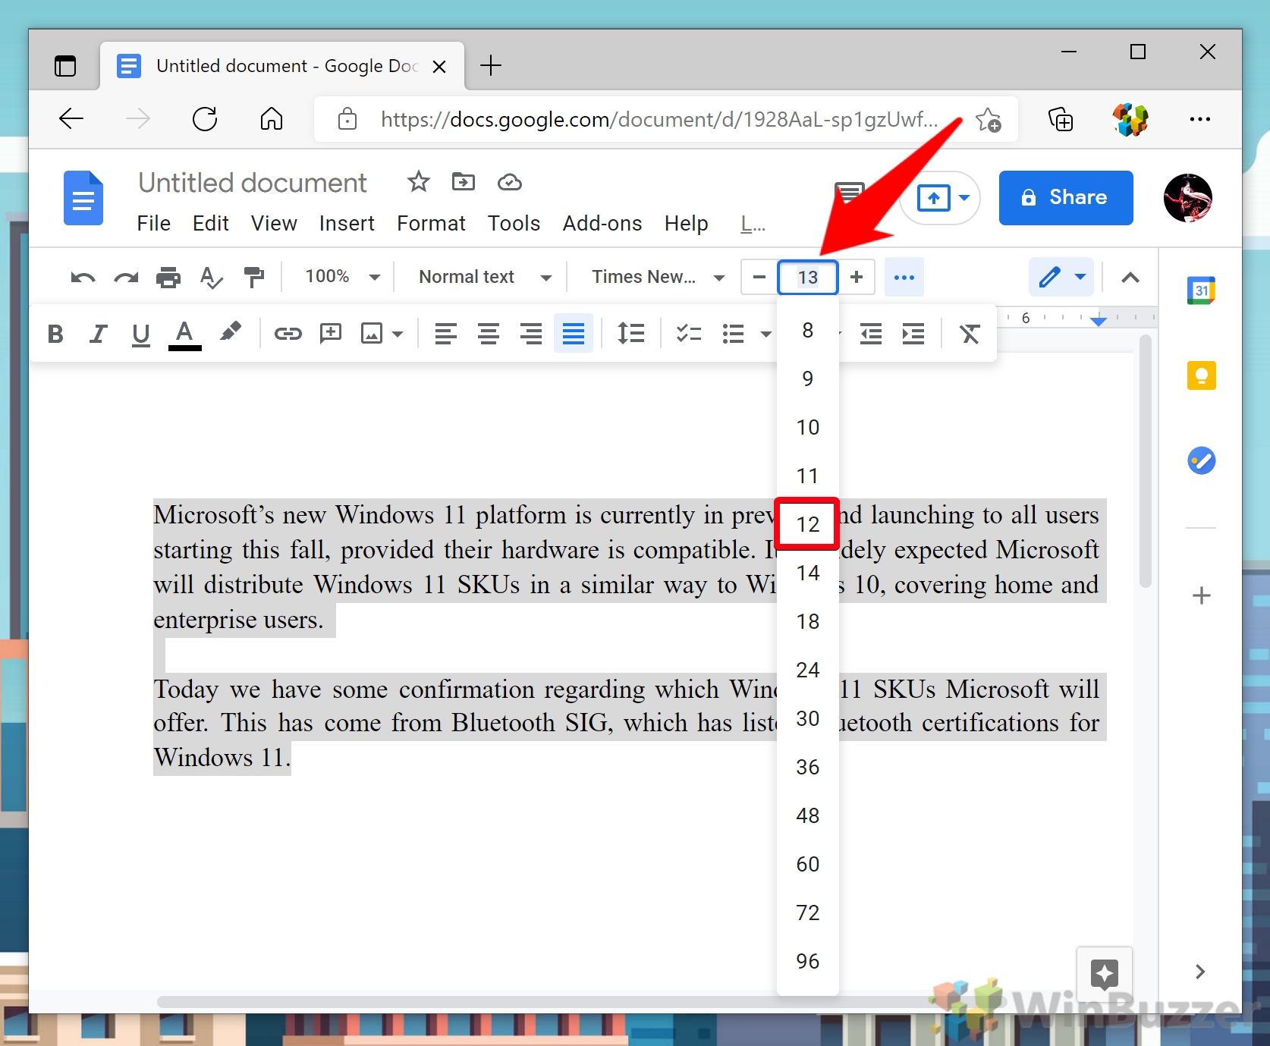Image resolution: width=1270 pixels, height=1046 pixels.
Task: Insert a checklist
Action: coord(689,334)
